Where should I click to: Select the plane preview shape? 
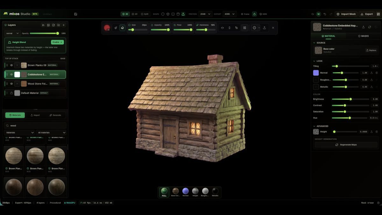173,14
